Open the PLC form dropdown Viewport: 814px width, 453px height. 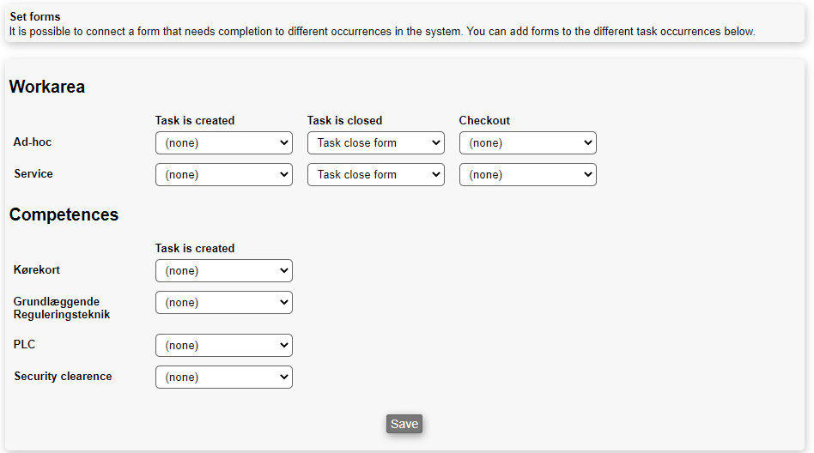point(223,346)
